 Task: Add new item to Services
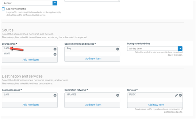(x=156, y=105)
